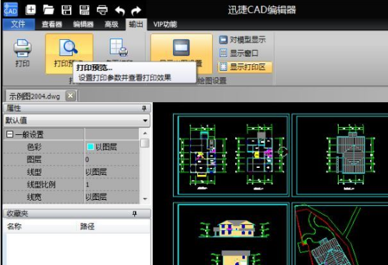
Task: Open the 默认值 dropdown
Action: 76,121
